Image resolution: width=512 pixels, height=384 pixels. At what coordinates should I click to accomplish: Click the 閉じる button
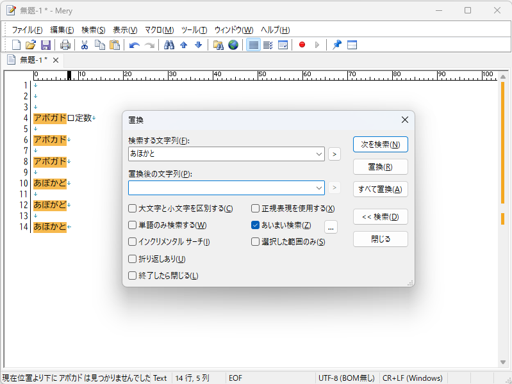381,239
